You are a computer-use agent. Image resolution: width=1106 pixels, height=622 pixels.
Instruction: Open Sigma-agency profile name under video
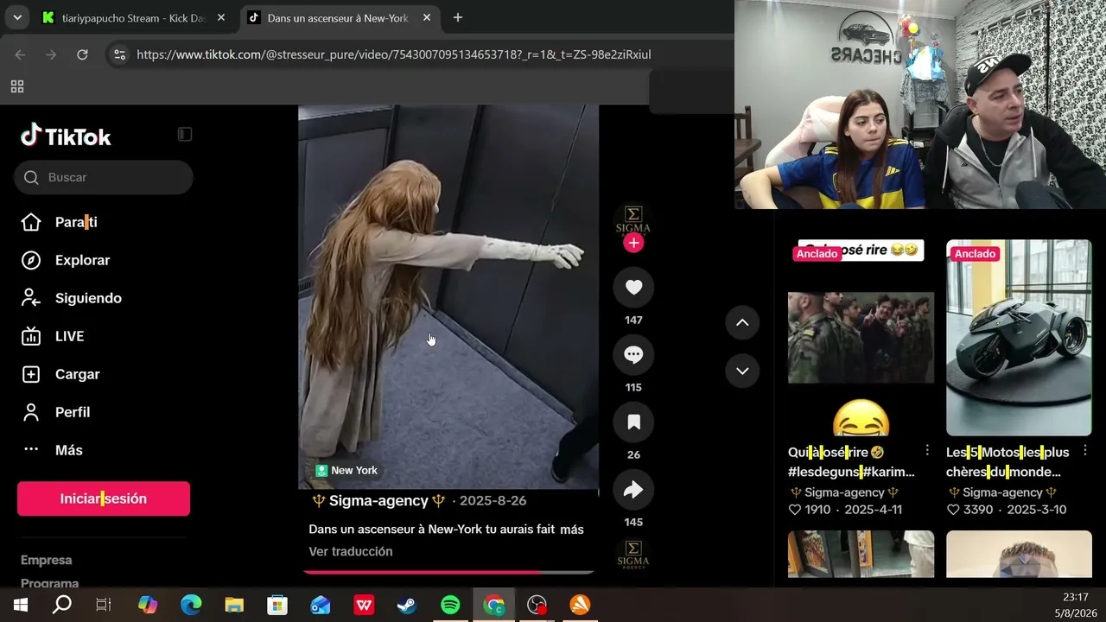coord(378,501)
